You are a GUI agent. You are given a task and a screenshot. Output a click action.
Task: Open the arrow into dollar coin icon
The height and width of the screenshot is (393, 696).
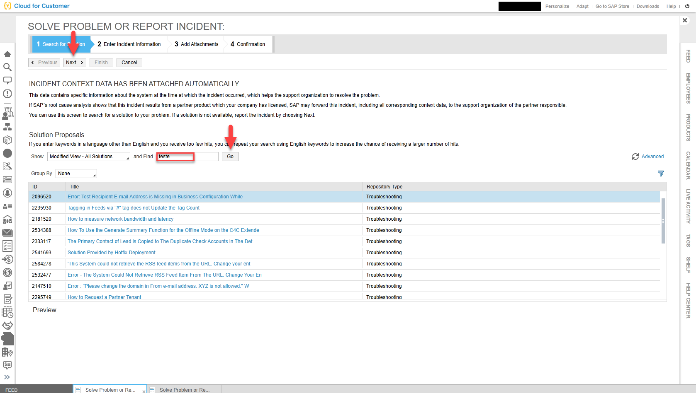click(x=7, y=259)
